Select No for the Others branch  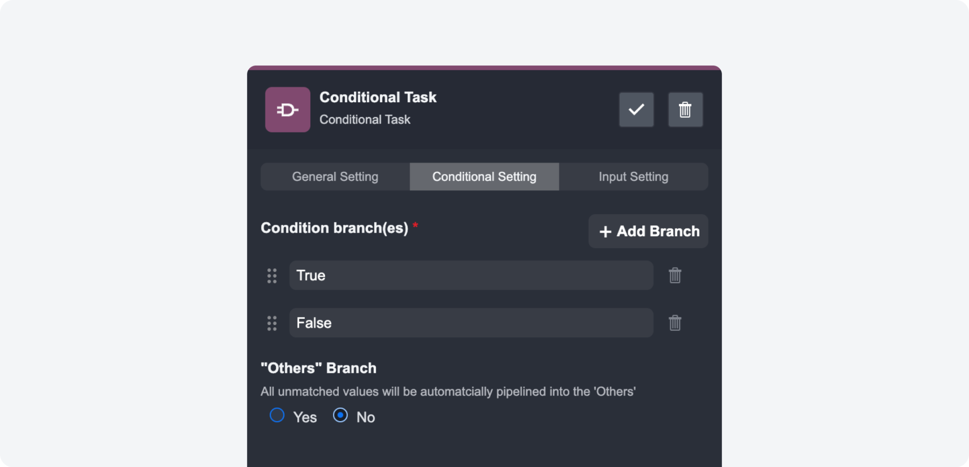pos(340,415)
